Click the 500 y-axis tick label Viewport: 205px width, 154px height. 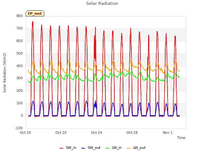(20, 54)
